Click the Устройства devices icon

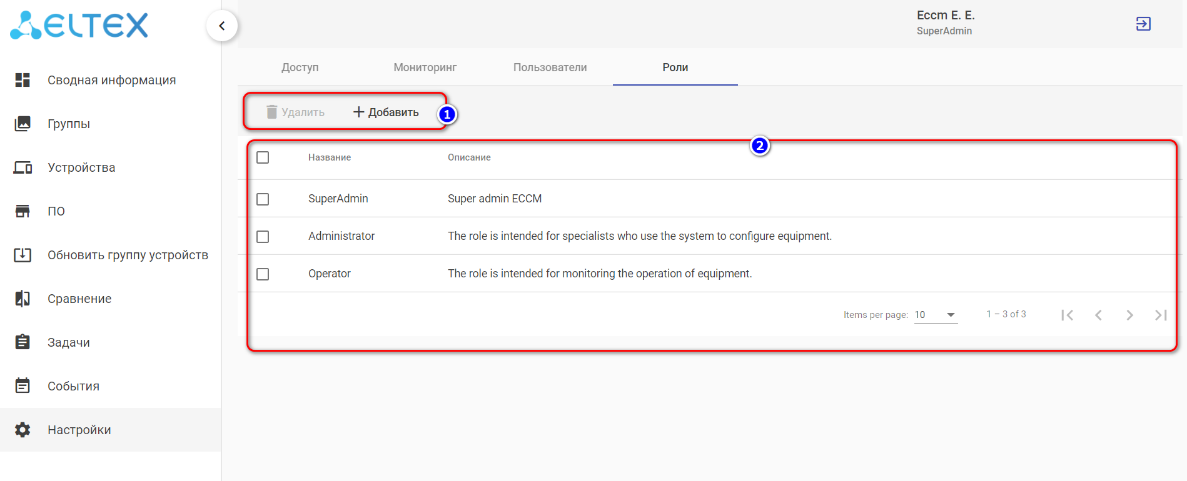click(x=23, y=167)
